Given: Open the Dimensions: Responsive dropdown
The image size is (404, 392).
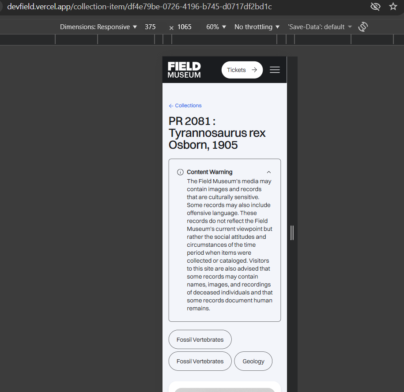Looking at the screenshot, I should point(98,27).
